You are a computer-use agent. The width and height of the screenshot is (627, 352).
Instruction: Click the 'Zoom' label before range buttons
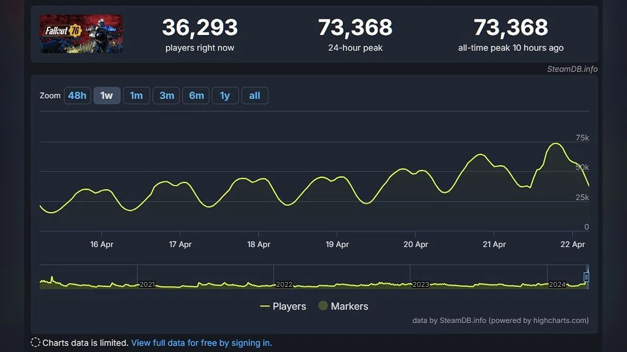click(x=50, y=95)
